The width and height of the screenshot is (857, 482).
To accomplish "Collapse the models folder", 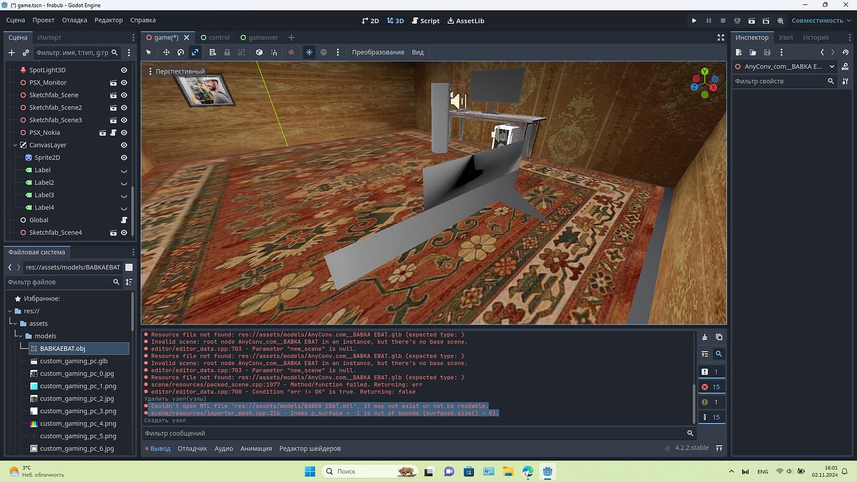I will 21,336.
